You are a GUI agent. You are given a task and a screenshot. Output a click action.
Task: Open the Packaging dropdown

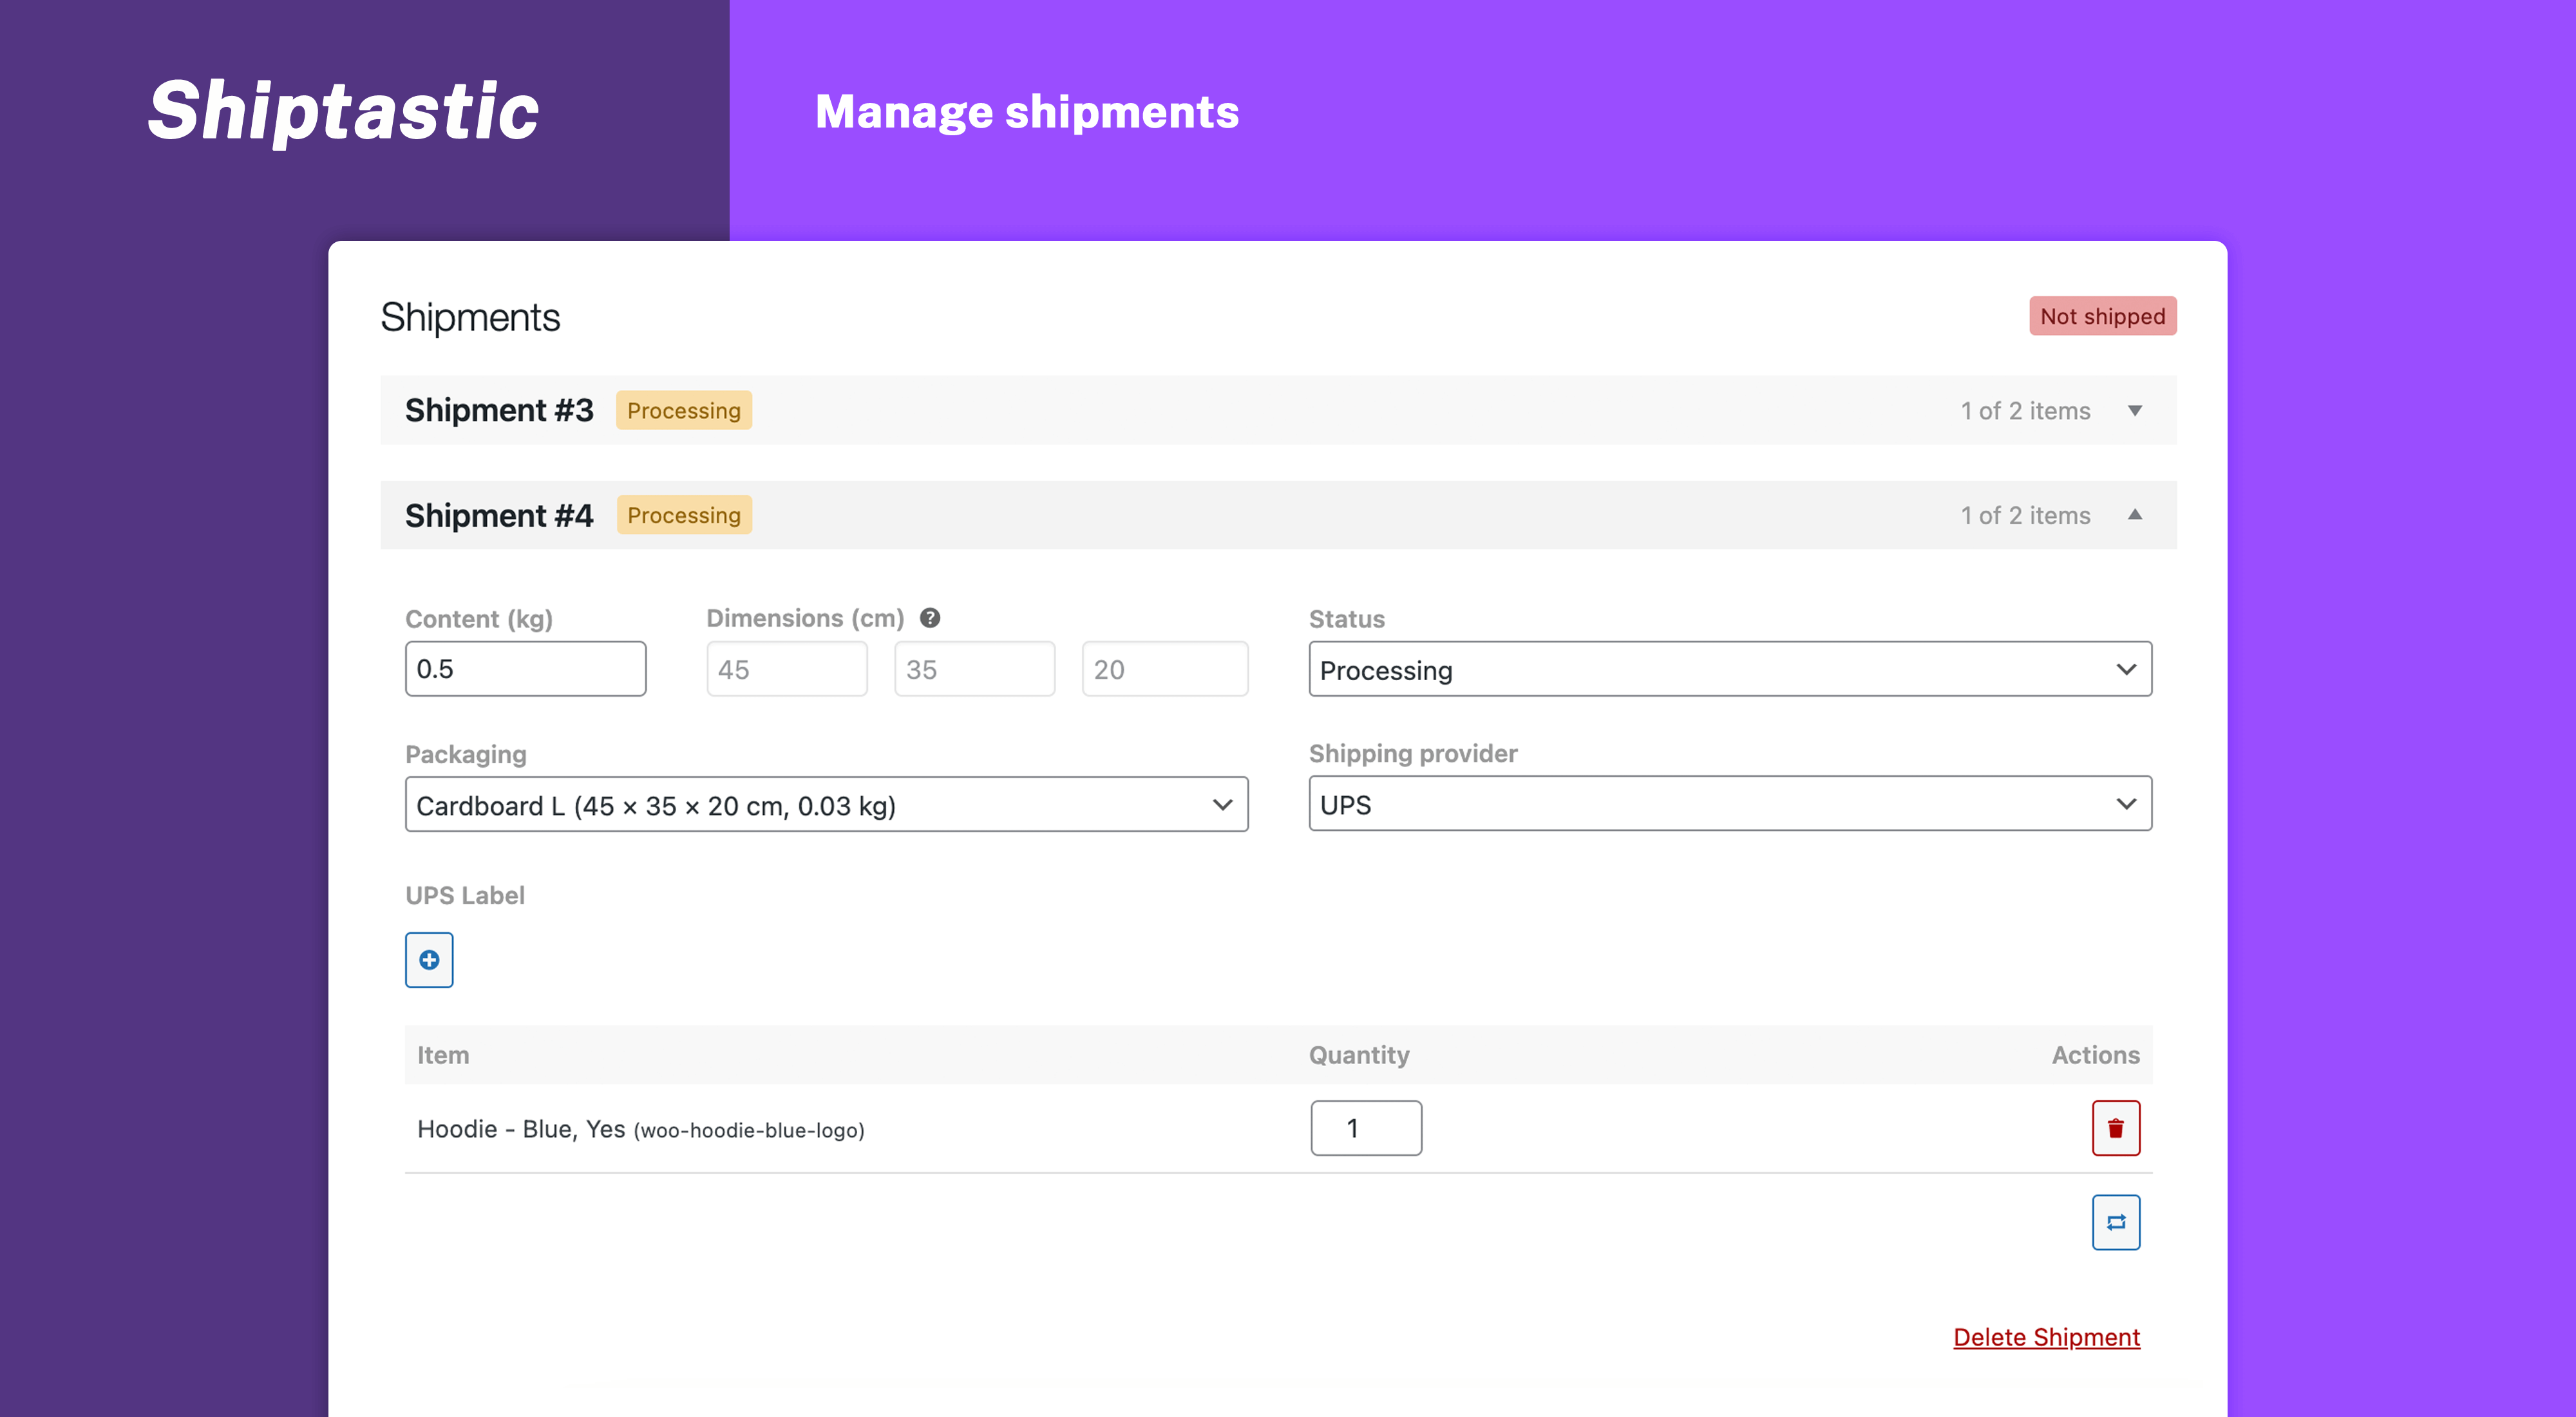click(x=826, y=805)
